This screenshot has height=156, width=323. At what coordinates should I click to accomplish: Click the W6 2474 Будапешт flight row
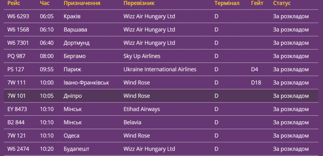coord(161,149)
